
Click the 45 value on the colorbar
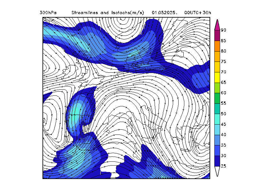[224, 124]
